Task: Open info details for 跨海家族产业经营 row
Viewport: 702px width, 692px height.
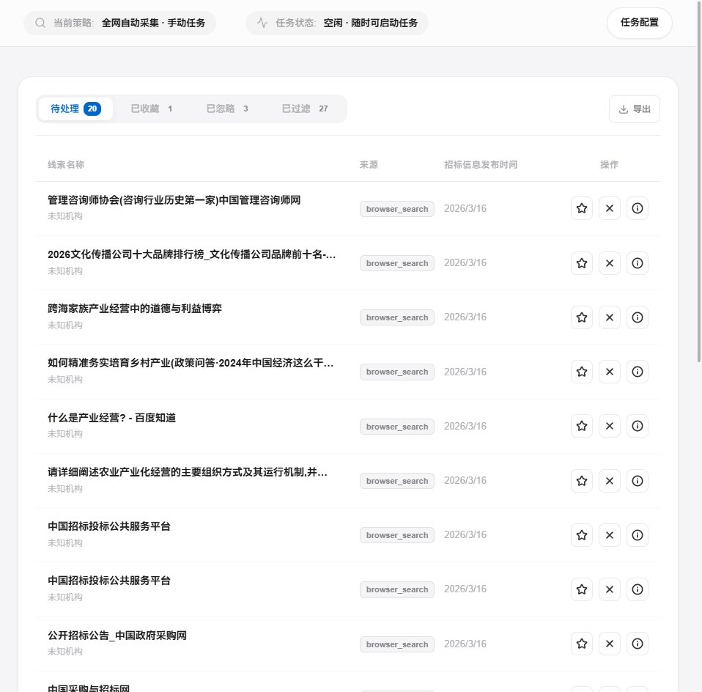Action: tap(637, 317)
